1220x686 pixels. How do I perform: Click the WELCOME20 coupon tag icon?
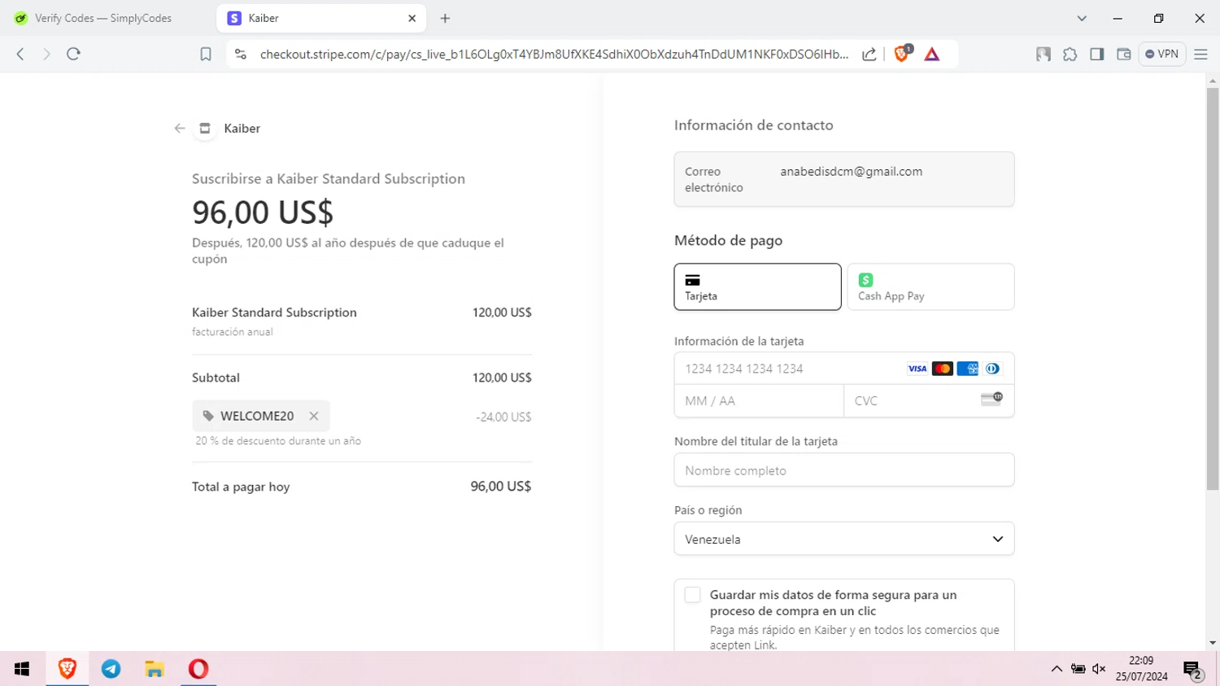(x=208, y=416)
